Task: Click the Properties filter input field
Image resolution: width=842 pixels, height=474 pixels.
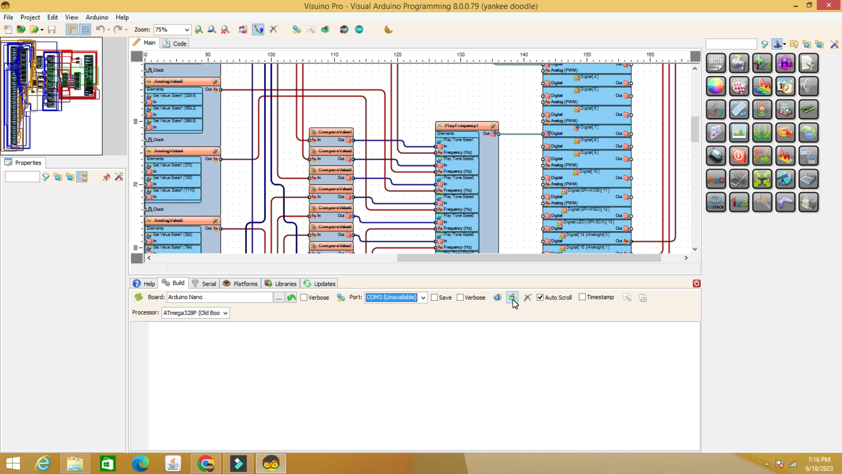Action: tap(22, 177)
